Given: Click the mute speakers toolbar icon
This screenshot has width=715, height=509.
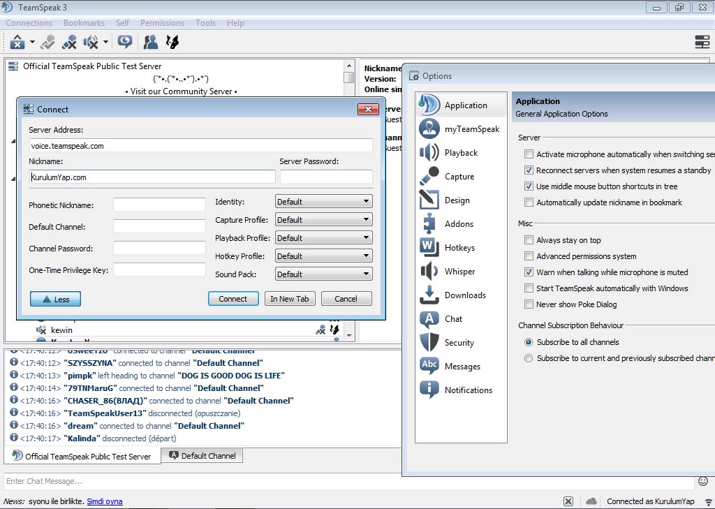Looking at the screenshot, I should [x=91, y=42].
